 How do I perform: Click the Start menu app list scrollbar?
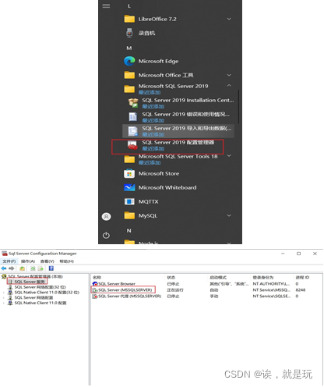click(238, 107)
